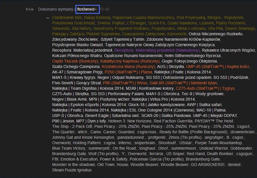
Task: Open MP7 | Dym z lufy skin
Action: coord(91,121)
